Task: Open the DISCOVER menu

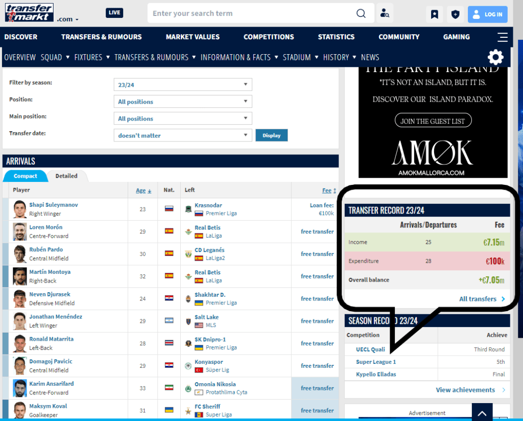Action: click(20, 37)
